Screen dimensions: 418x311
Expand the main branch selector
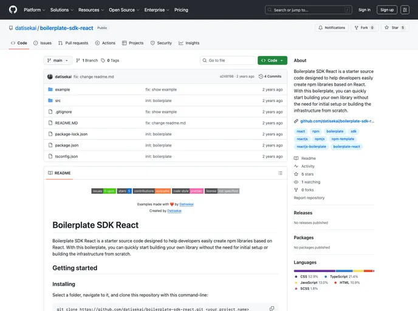(x=58, y=61)
